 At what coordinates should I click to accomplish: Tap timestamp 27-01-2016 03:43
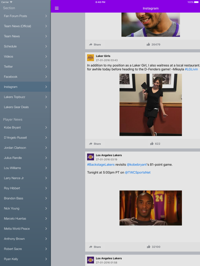click(107, 60)
